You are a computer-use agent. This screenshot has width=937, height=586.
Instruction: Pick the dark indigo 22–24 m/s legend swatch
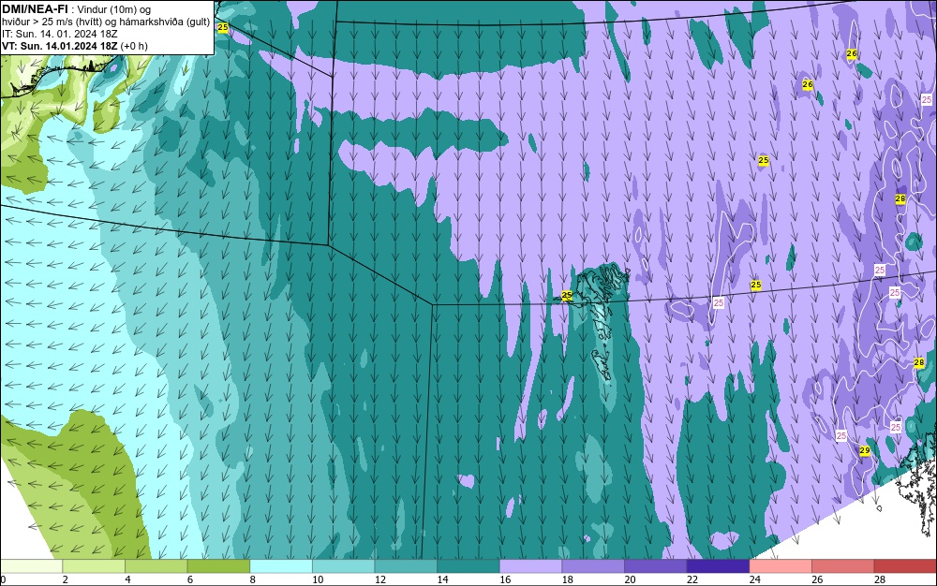[718, 566]
